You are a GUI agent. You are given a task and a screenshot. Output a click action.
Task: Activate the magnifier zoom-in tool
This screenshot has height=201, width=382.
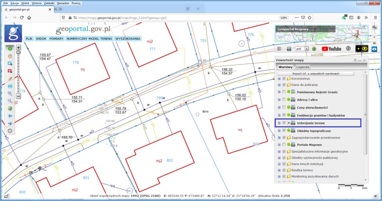tap(10, 93)
